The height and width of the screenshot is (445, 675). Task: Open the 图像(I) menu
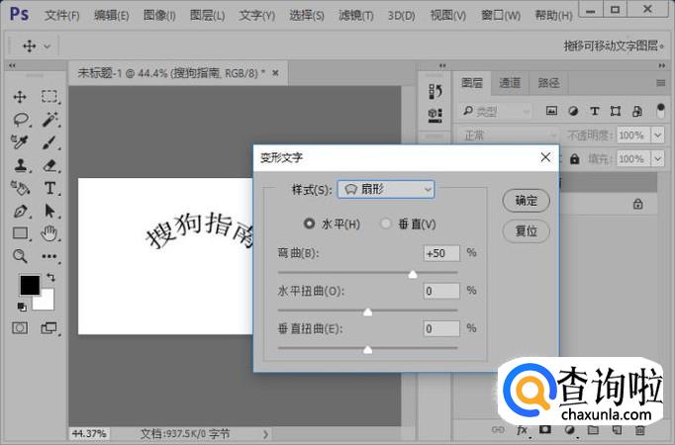pos(159,16)
